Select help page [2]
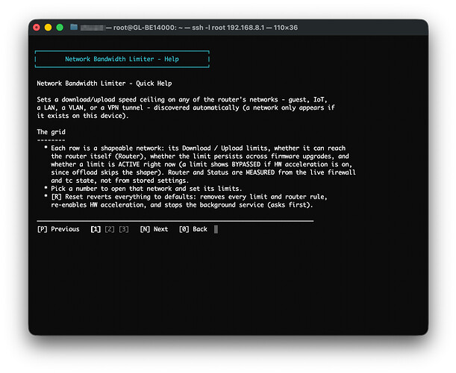456x373 pixels. pyautogui.click(x=110, y=229)
